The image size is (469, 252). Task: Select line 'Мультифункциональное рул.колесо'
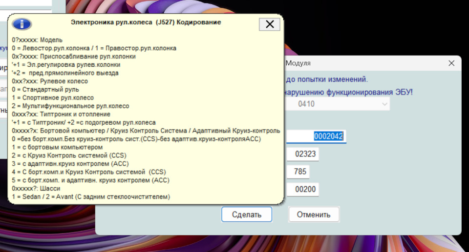coord(70,106)
